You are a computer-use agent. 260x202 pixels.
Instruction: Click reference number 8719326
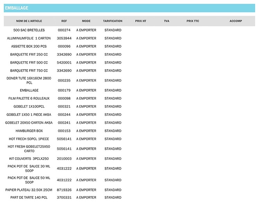pos(64,190)
